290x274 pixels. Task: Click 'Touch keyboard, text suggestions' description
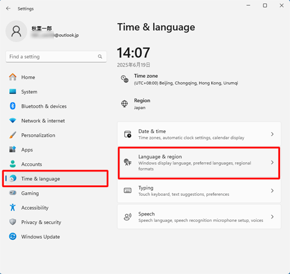click(x=184, y=194)
